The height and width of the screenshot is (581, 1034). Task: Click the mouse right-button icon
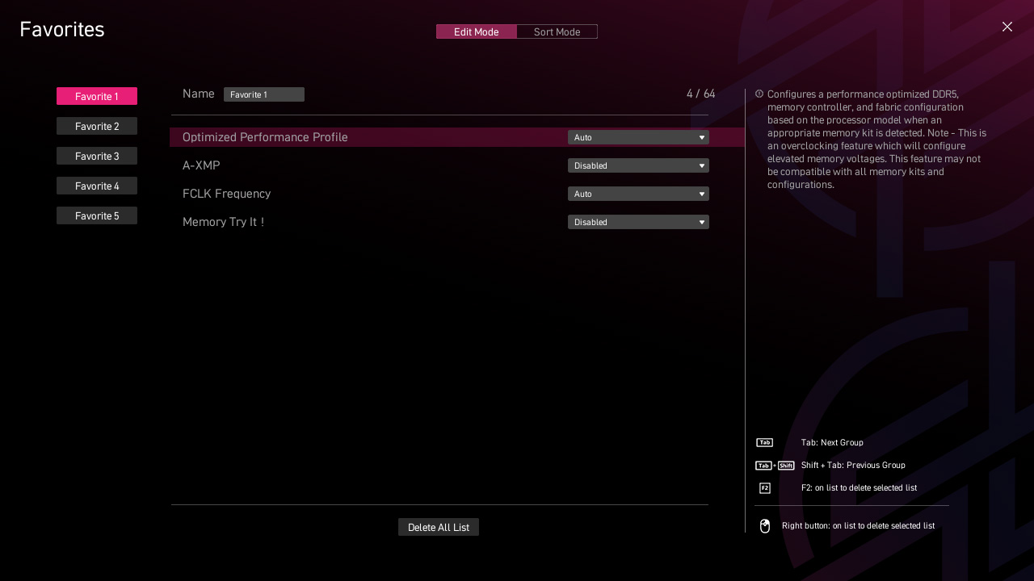(765, 526)
